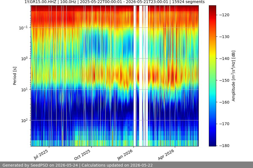Click the −170 colorbar tick label
This screenshot has height=168, width=253.
point(224,124)
